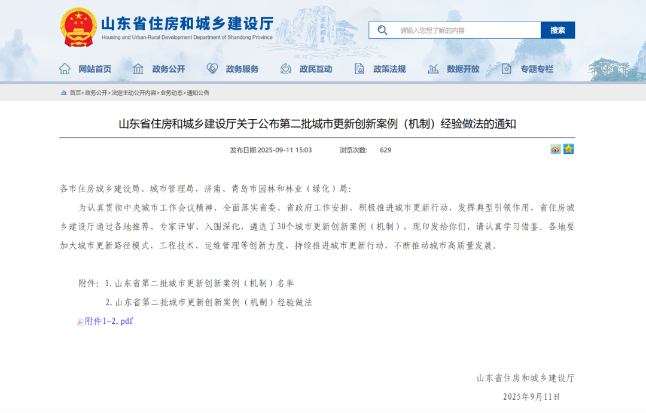Screen dimensions: 646x413
Task: Click the building icon beside 政务公开
Action: (138, 69)
